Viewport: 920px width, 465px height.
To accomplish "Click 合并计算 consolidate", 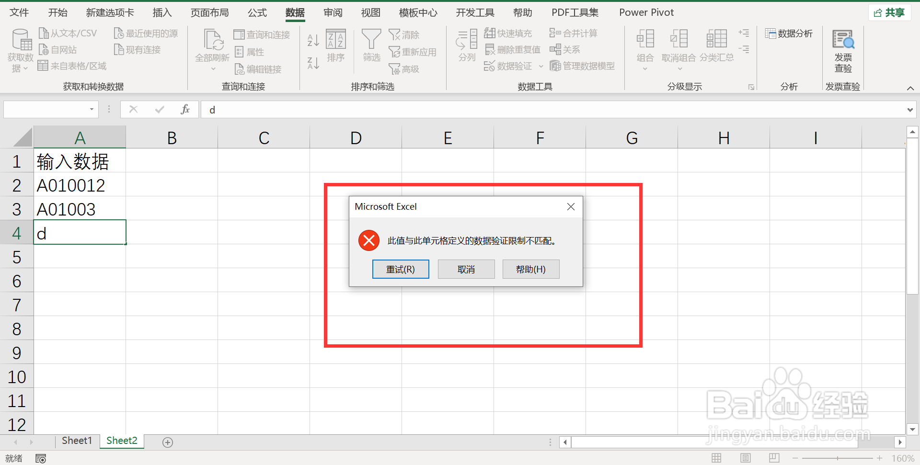I will pos(573,33).
